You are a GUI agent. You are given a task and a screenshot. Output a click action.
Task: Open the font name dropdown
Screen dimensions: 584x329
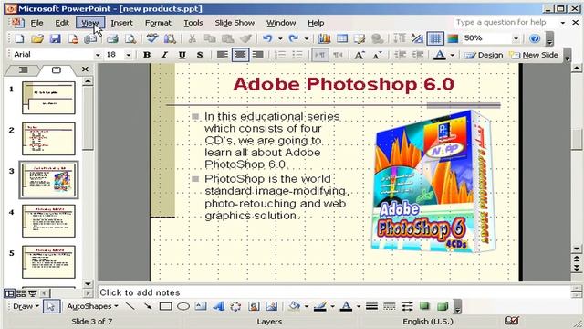[x=98, y=55]
